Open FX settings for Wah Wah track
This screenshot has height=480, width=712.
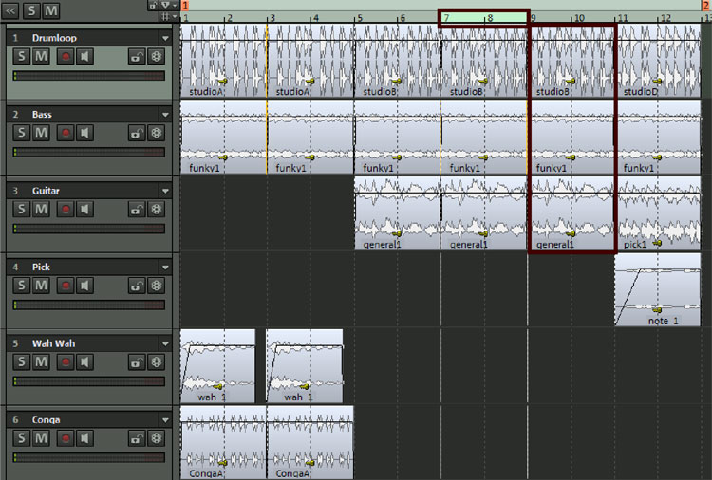[x=157, y=362]
